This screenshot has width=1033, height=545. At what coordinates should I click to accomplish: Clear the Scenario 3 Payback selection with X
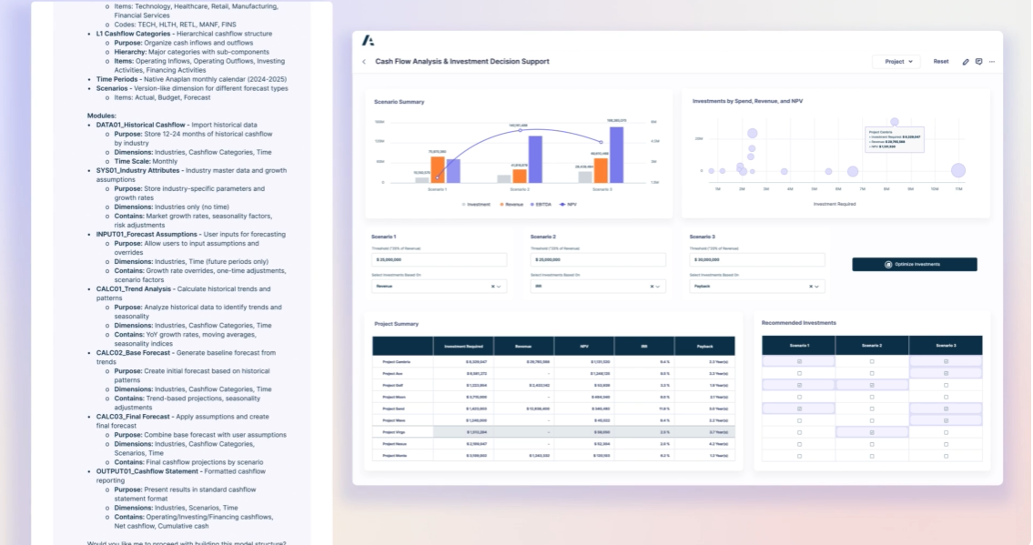(811, 287)
